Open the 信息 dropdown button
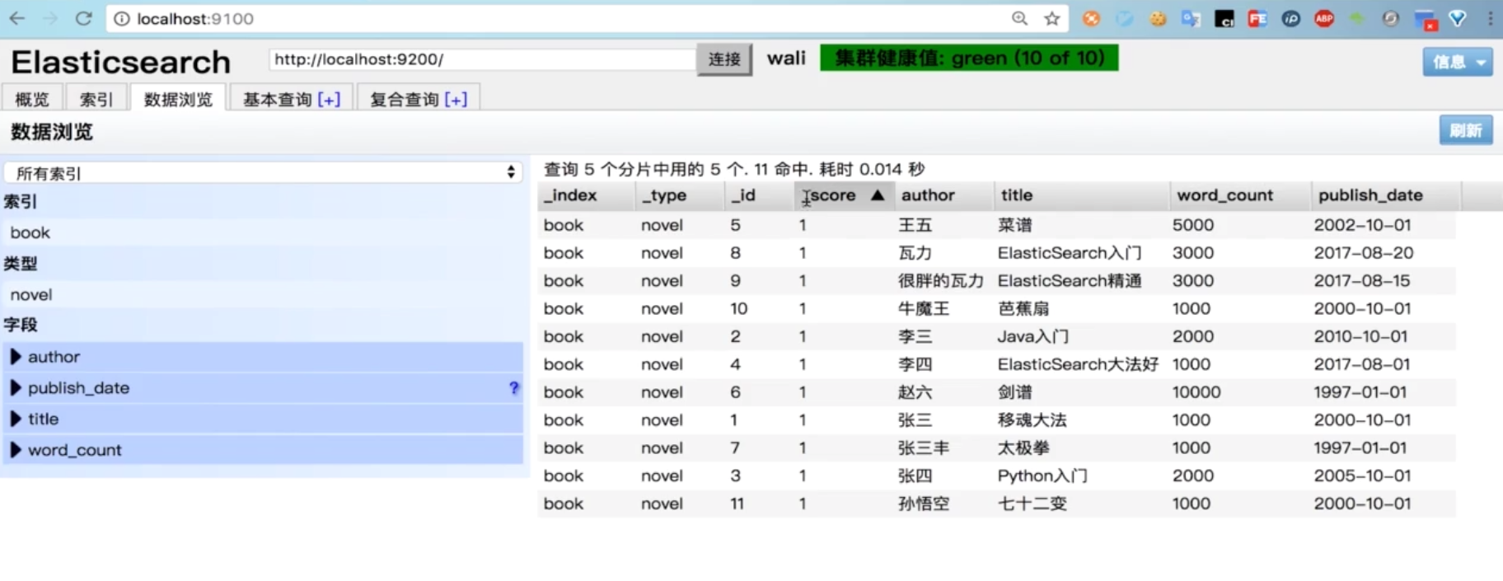The image size is (1503, 581). click(x=1457, y=62)
